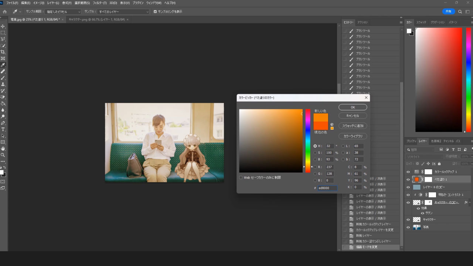Toggle the sampling ring display checkbox
Screen dimensions: 473x266
pyautogui.click(x=155, y=11)
